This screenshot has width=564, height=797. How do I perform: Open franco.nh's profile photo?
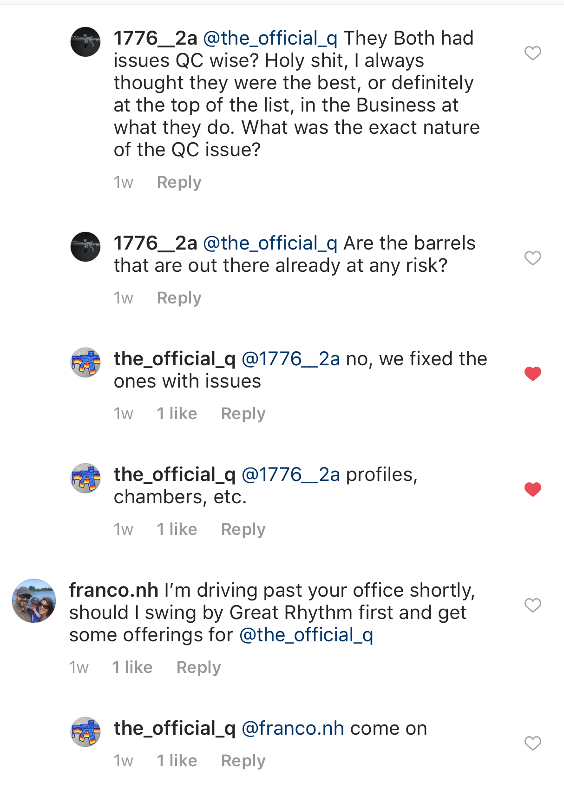[x=34, y=600]
